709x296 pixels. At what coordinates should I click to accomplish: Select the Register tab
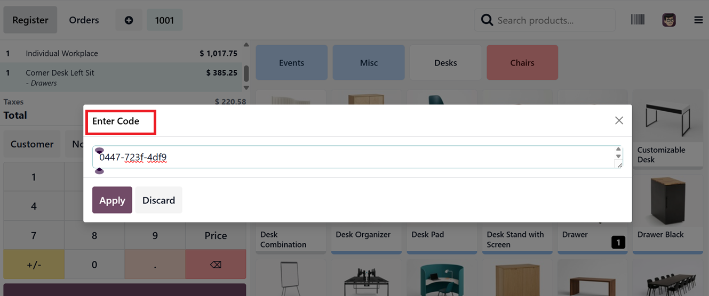coord(30,20)
